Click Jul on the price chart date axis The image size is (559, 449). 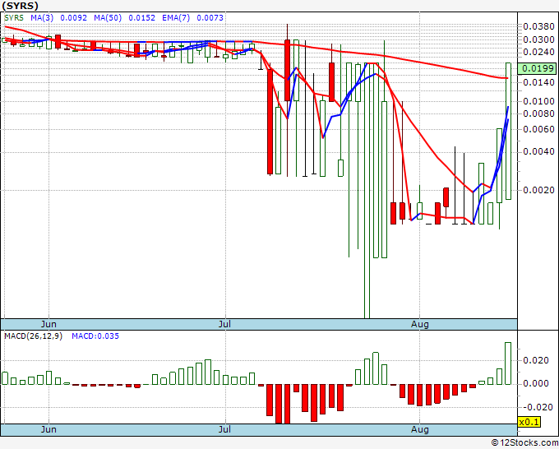(x=224, y=324)
